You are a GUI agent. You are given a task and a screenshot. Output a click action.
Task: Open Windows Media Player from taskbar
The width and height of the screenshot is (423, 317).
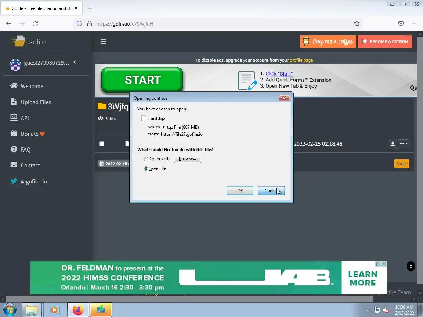(x=54, y=310)
